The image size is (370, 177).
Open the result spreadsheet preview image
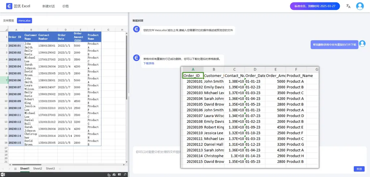pos(250,117)
